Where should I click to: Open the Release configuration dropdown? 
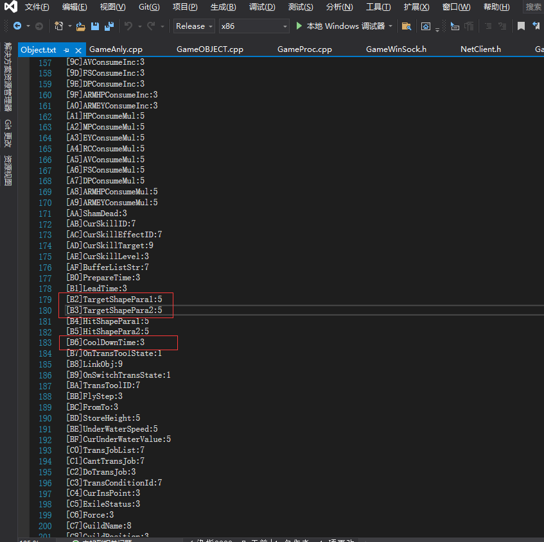pyautogui.click(x=194, y=26)
